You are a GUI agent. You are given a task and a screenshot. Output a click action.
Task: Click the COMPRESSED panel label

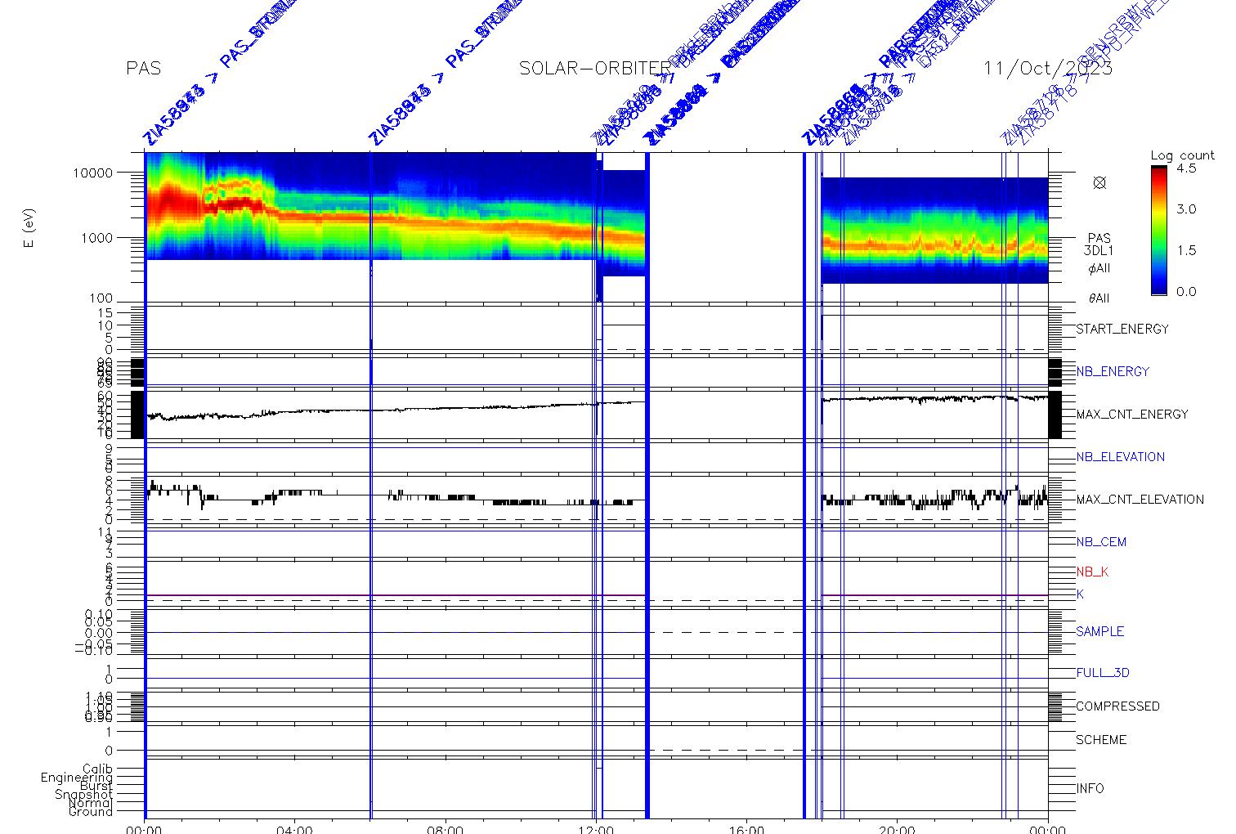coord(1117,706)
